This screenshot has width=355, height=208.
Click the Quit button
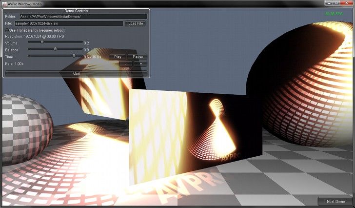(76, 73)
